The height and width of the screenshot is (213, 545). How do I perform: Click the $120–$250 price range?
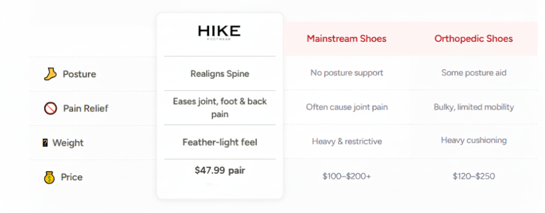[474, 176]
